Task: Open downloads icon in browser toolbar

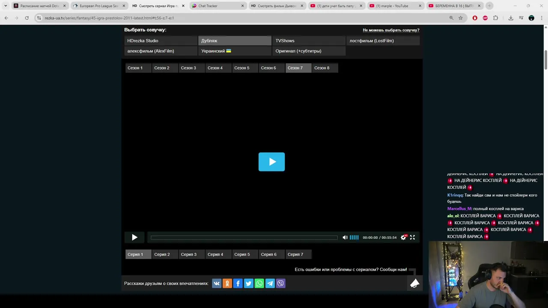Action: tap(511, 18)
